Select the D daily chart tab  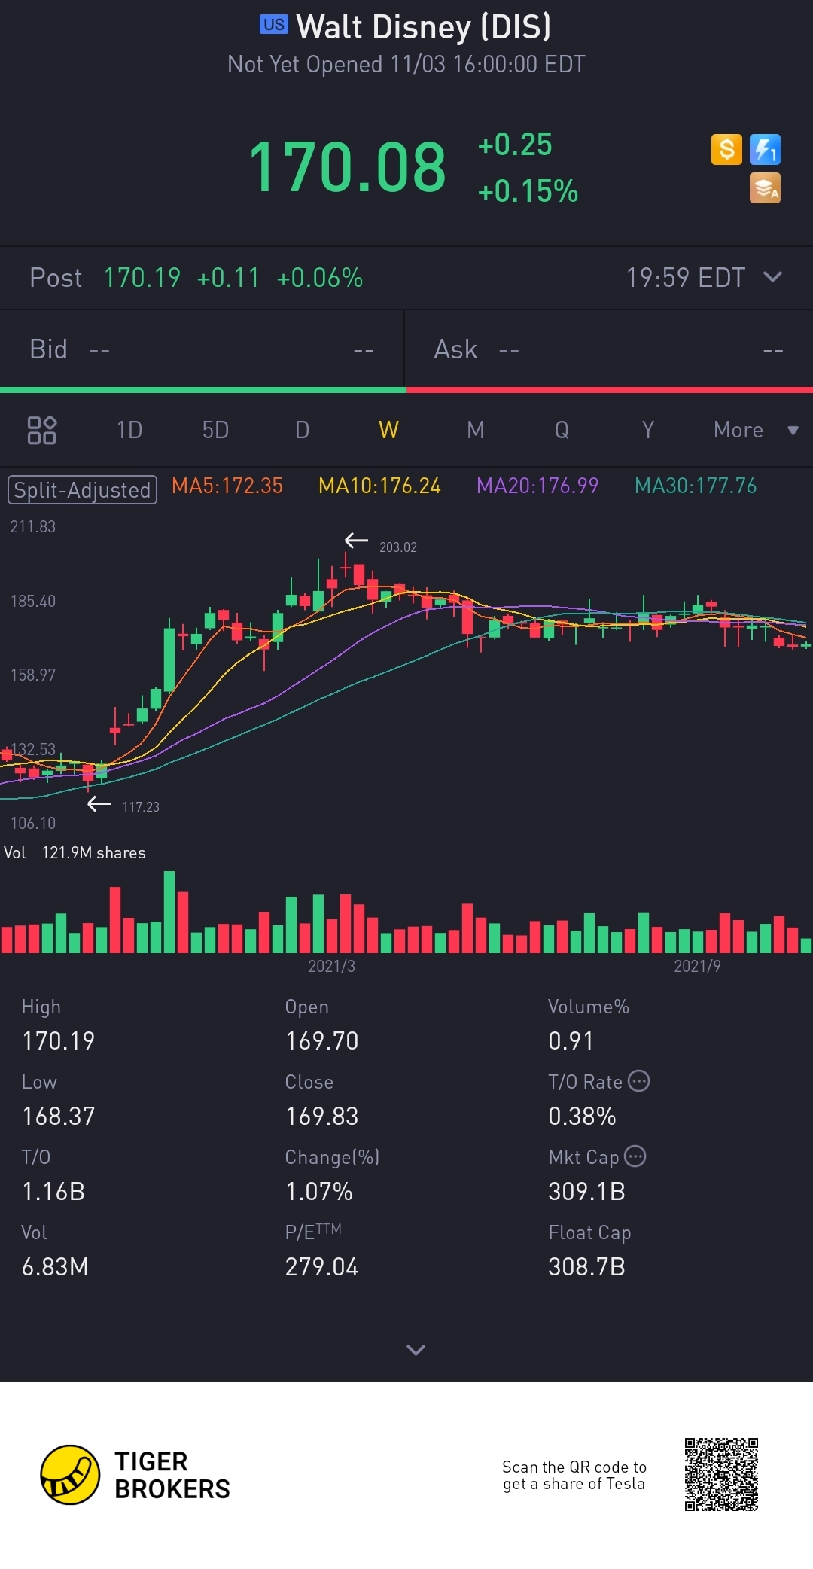coord(302,430)
